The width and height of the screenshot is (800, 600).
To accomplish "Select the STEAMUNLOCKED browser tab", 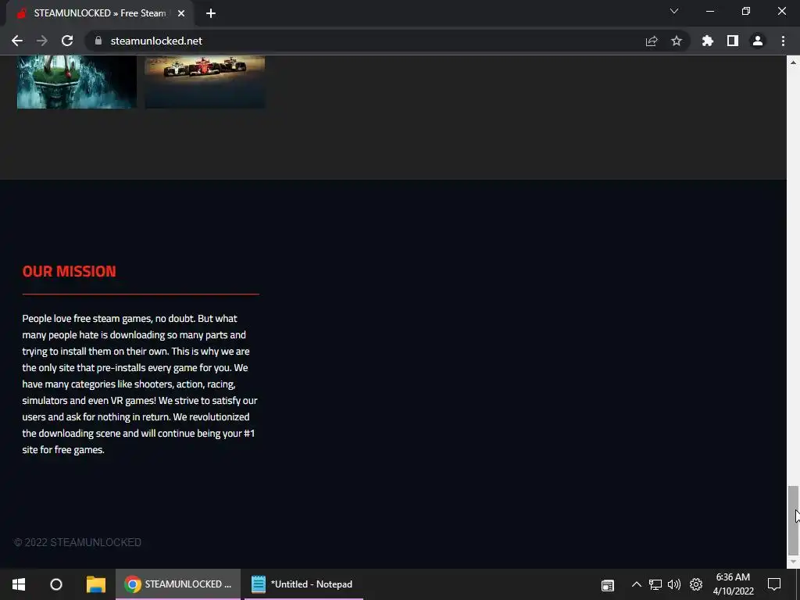I will [x=99, y=13].
